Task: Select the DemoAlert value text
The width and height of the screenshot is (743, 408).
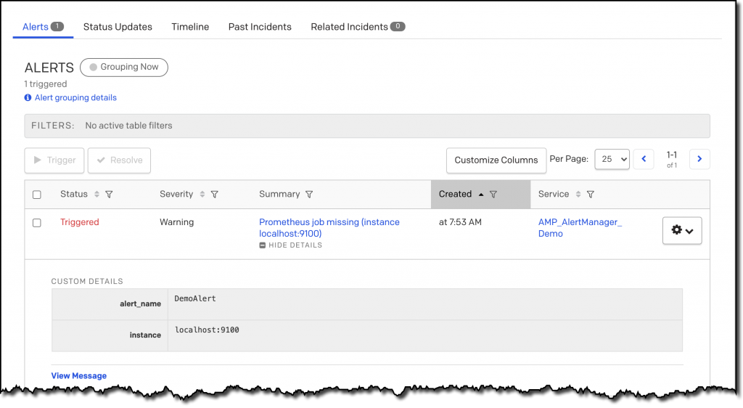Action: [x=195, y=298]
